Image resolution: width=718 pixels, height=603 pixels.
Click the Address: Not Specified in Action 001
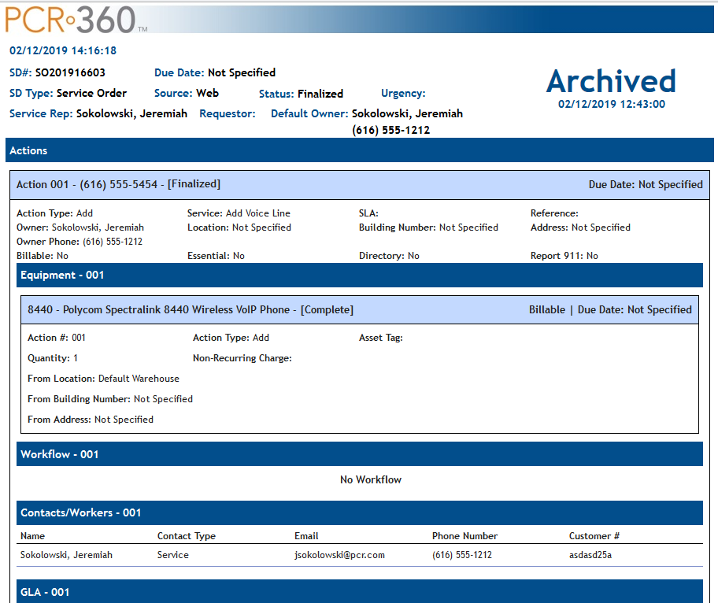tap(580, 227)
